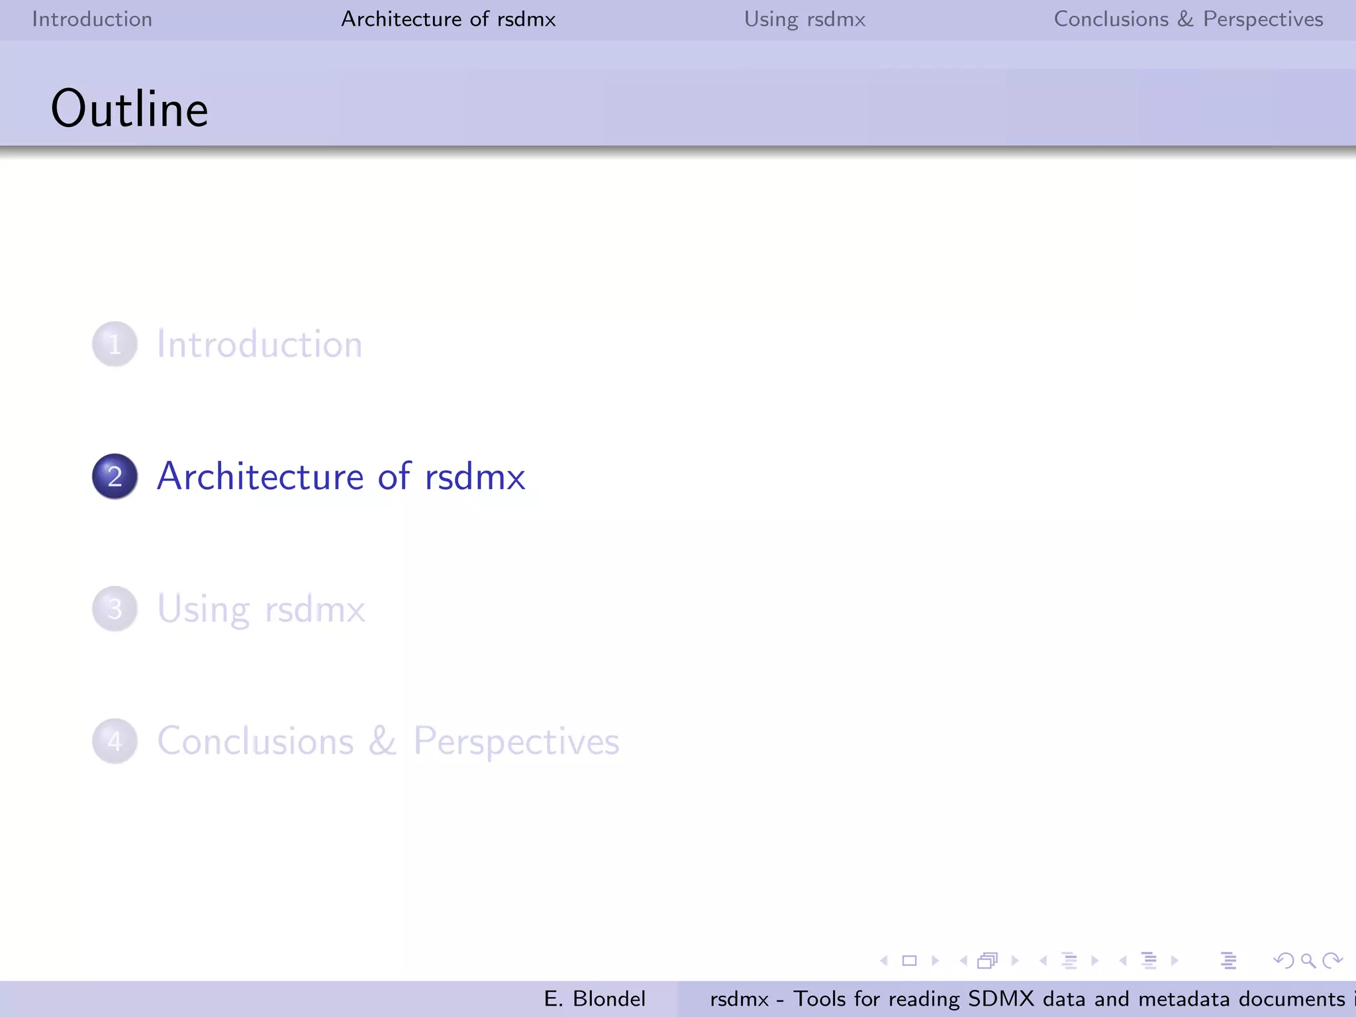Image resolution: width=1356 pixels, height=1017 pixels.
Task: Jump to Using rsdmx in header navigation
Action: 804,19
